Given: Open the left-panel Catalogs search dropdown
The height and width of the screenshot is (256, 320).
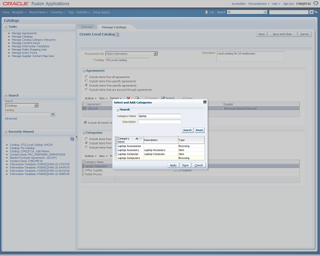Looking at the screenshot, I should point(36,105).
